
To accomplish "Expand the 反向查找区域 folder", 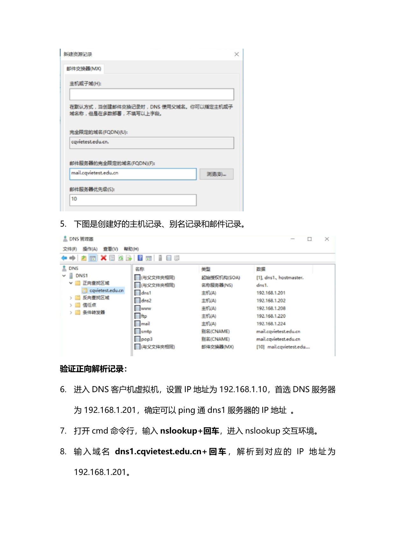I will (x=71, y=298).
